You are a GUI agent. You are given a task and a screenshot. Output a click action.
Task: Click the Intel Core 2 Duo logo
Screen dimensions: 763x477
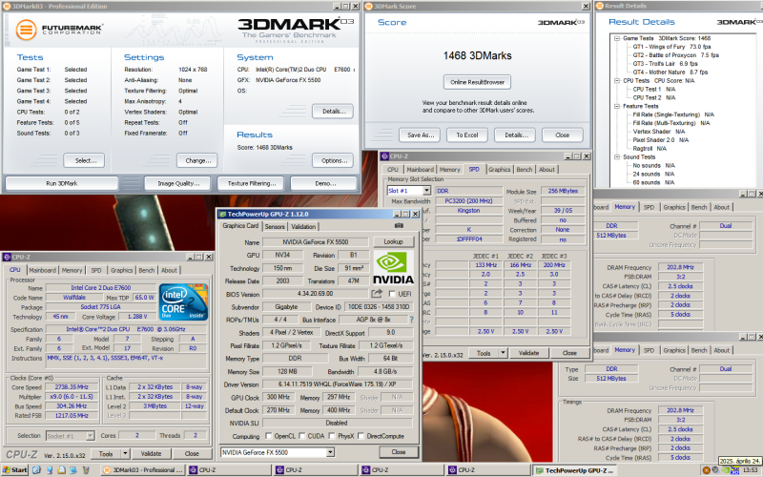click(x=184, y=301)
